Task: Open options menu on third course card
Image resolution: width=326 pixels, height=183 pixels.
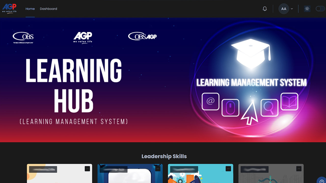Action: point(228,169)
